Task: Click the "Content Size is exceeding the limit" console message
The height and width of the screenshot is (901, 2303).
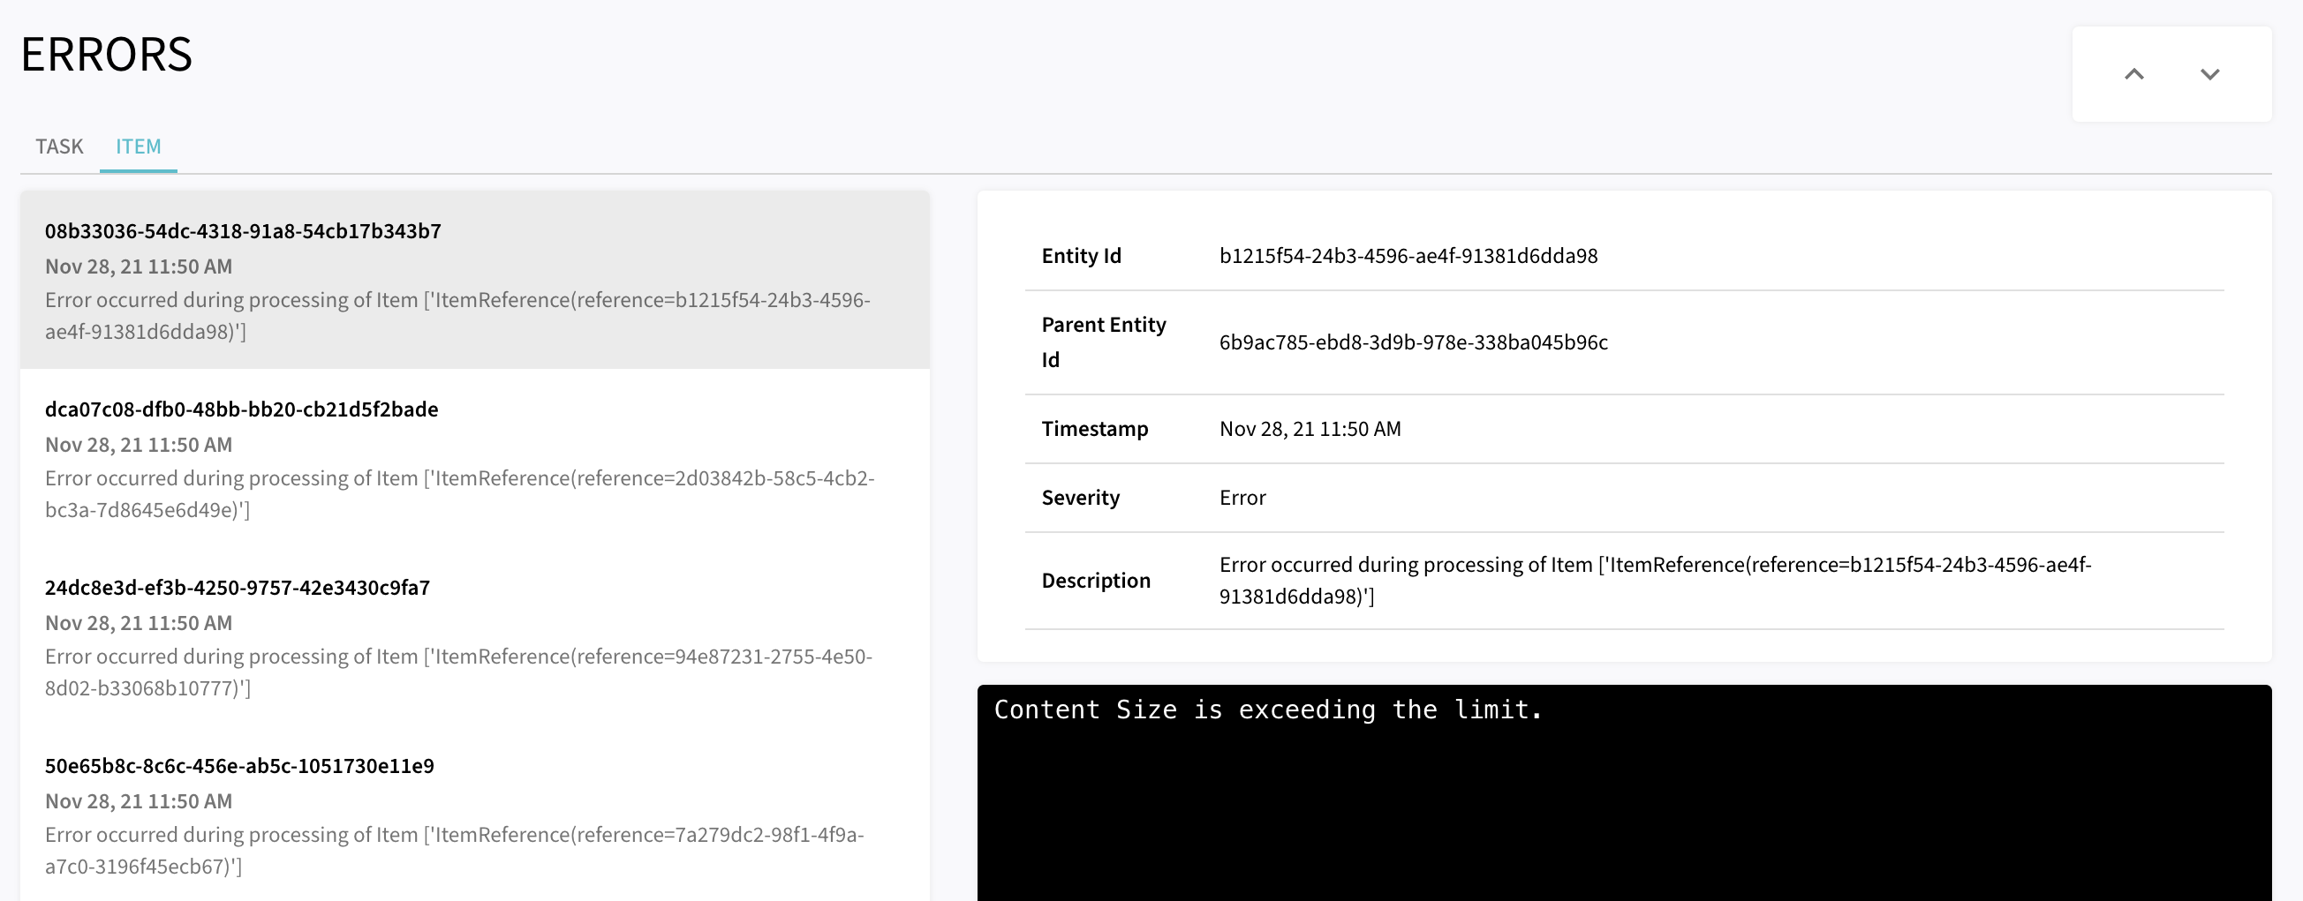Action: pyautogui.click(x=1268, y=710)
